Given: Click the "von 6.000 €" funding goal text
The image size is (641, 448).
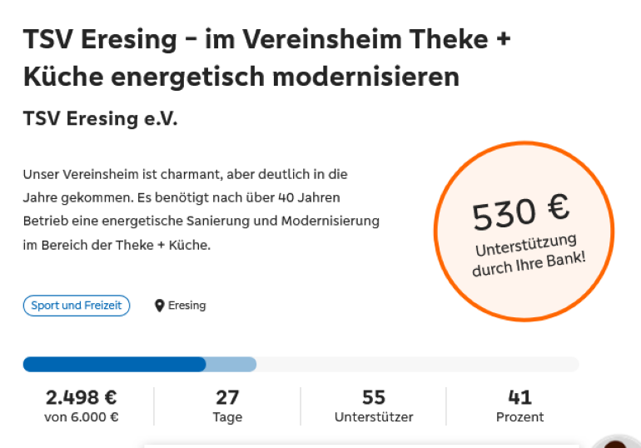Looking at the screenshot, I should point(81,417).
